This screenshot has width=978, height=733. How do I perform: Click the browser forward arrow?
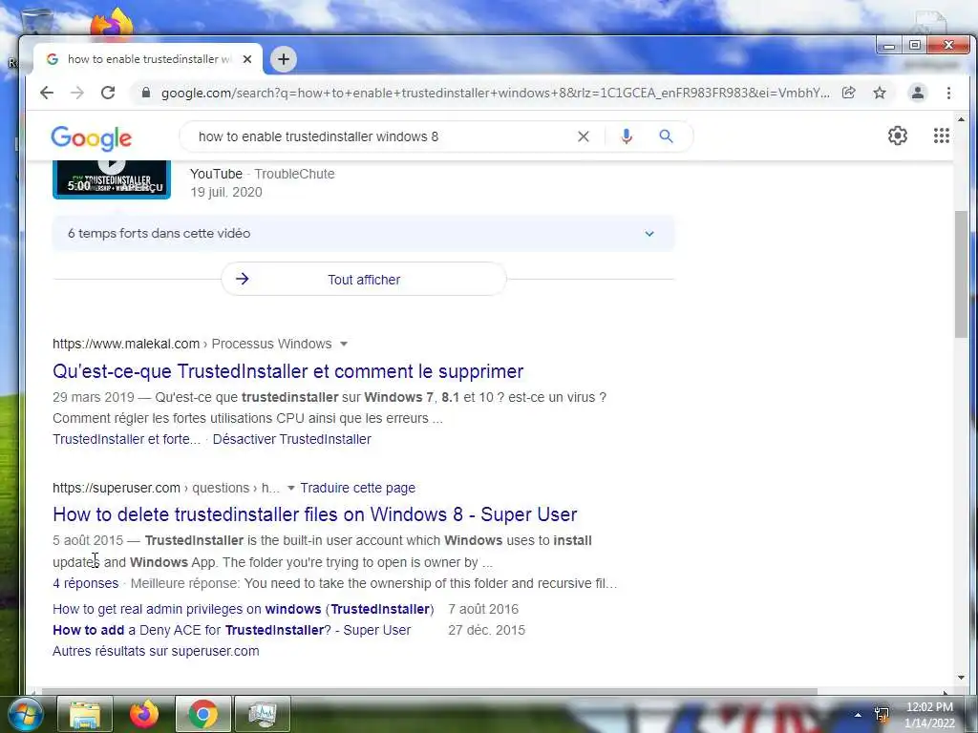pos(77,93)
